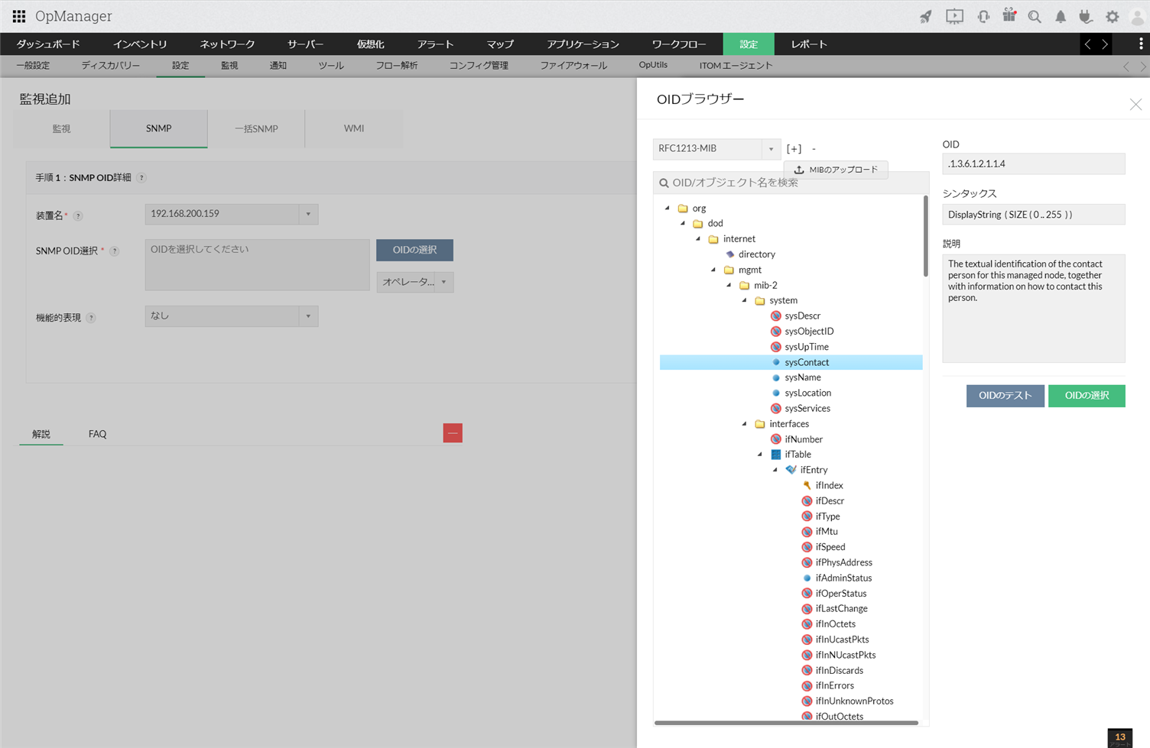Open the オペレータ dropdown

pos(415,282)
